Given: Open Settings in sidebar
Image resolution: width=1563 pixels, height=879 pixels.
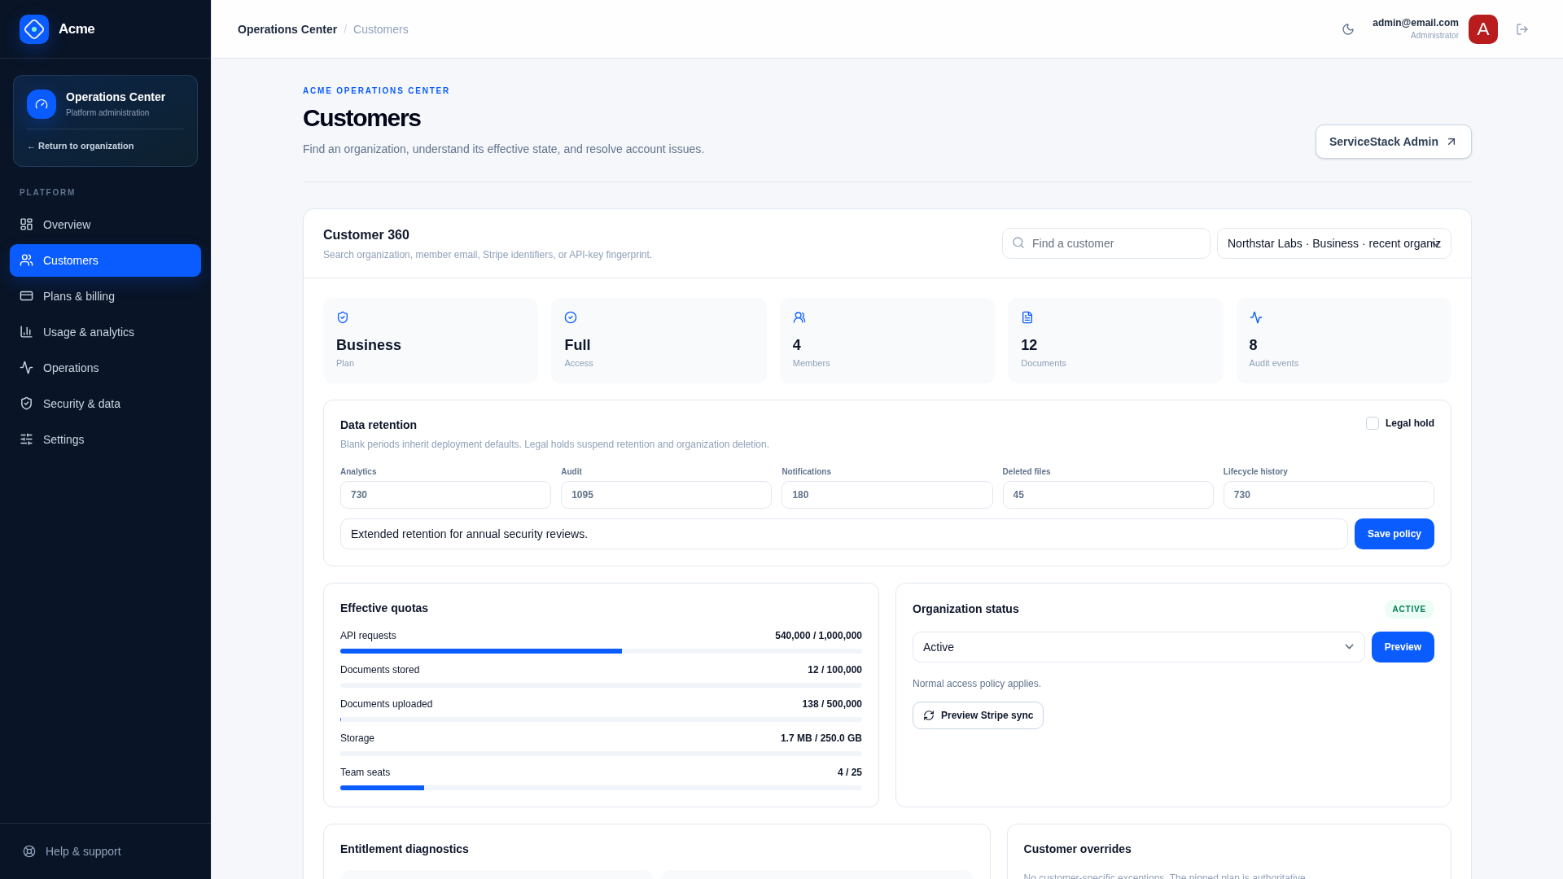Looking at the screenshot, I should pos(105,439).
